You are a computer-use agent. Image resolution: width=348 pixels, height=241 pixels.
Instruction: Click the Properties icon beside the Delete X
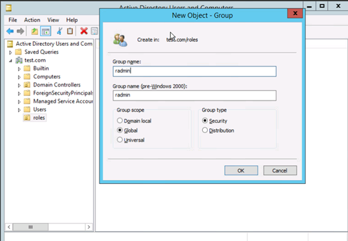[x=95, y=31]
